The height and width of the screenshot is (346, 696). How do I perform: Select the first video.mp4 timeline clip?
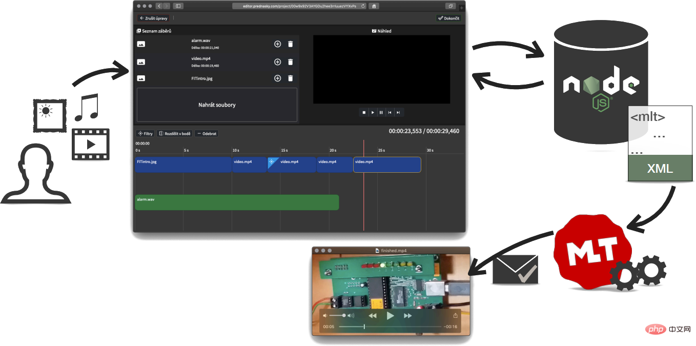pyautogui.click(x=250, y=165)
